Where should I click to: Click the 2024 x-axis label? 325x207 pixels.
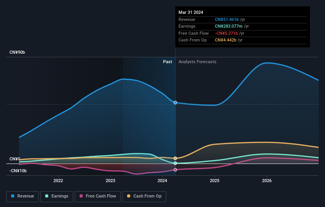pos(162,181)
